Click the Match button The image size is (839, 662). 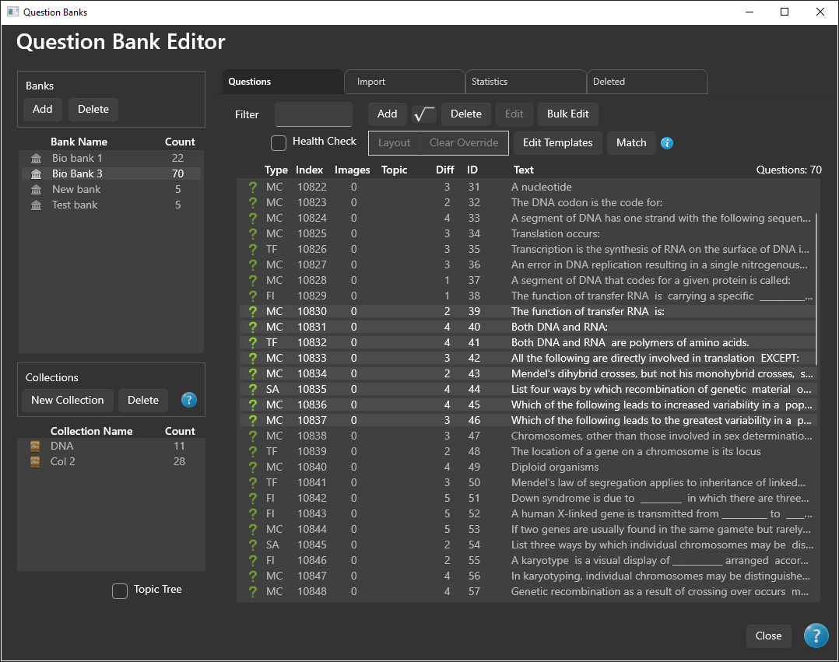click(x=631, y=143)
